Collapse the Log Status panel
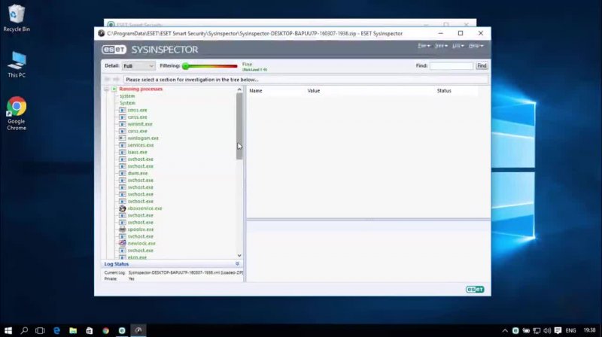The height and width of the screenshot is (337, 602). click(x=238, y=264)
